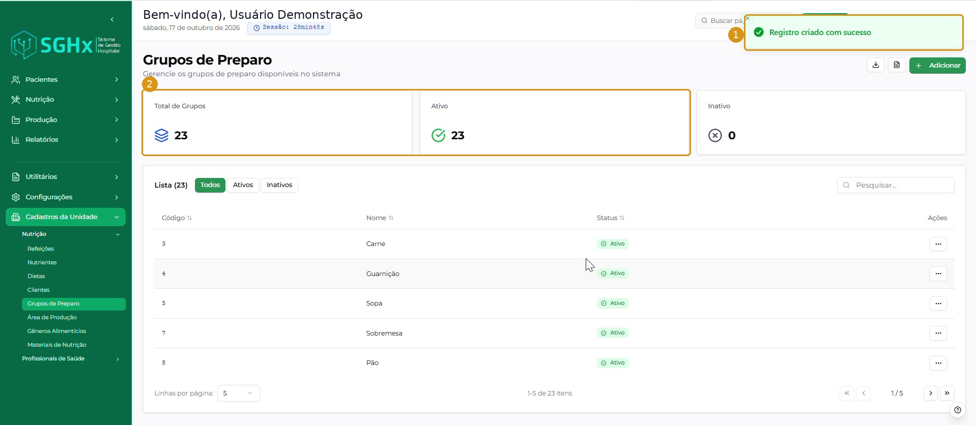Open actions menu for Pão row
Screen dimensions: 976x425
click(938, 363)
